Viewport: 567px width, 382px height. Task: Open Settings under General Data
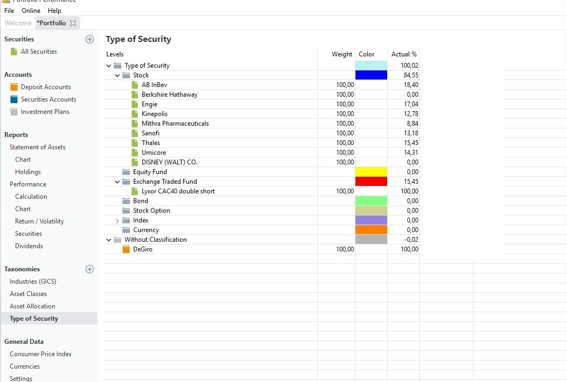point(21,378)
